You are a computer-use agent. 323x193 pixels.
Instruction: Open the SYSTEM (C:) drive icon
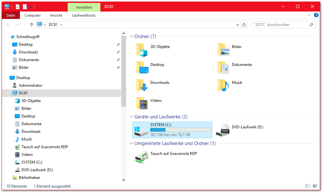pyautogui.click(x=141, y=130)
